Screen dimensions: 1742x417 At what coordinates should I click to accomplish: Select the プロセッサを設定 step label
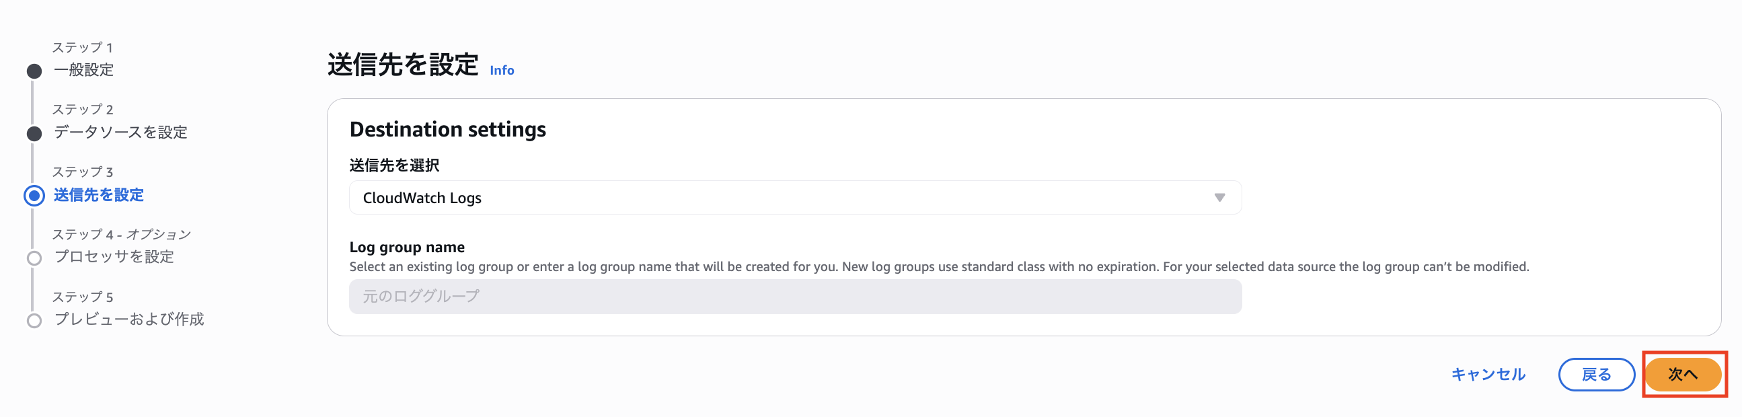click(x=114, y=257)
